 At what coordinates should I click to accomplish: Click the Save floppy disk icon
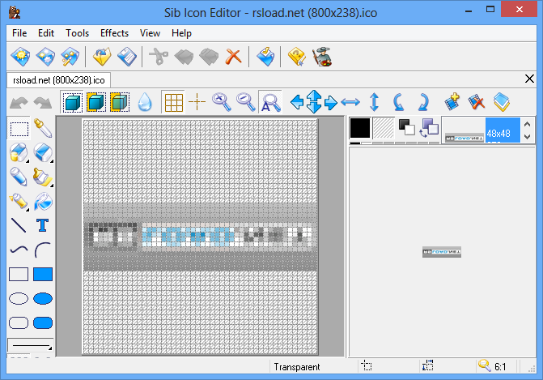[x=127, y=57]
